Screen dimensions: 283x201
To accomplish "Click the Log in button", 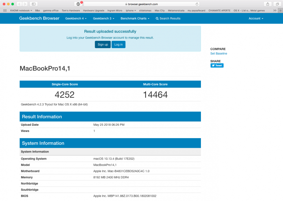I will [x=118, y=44].
